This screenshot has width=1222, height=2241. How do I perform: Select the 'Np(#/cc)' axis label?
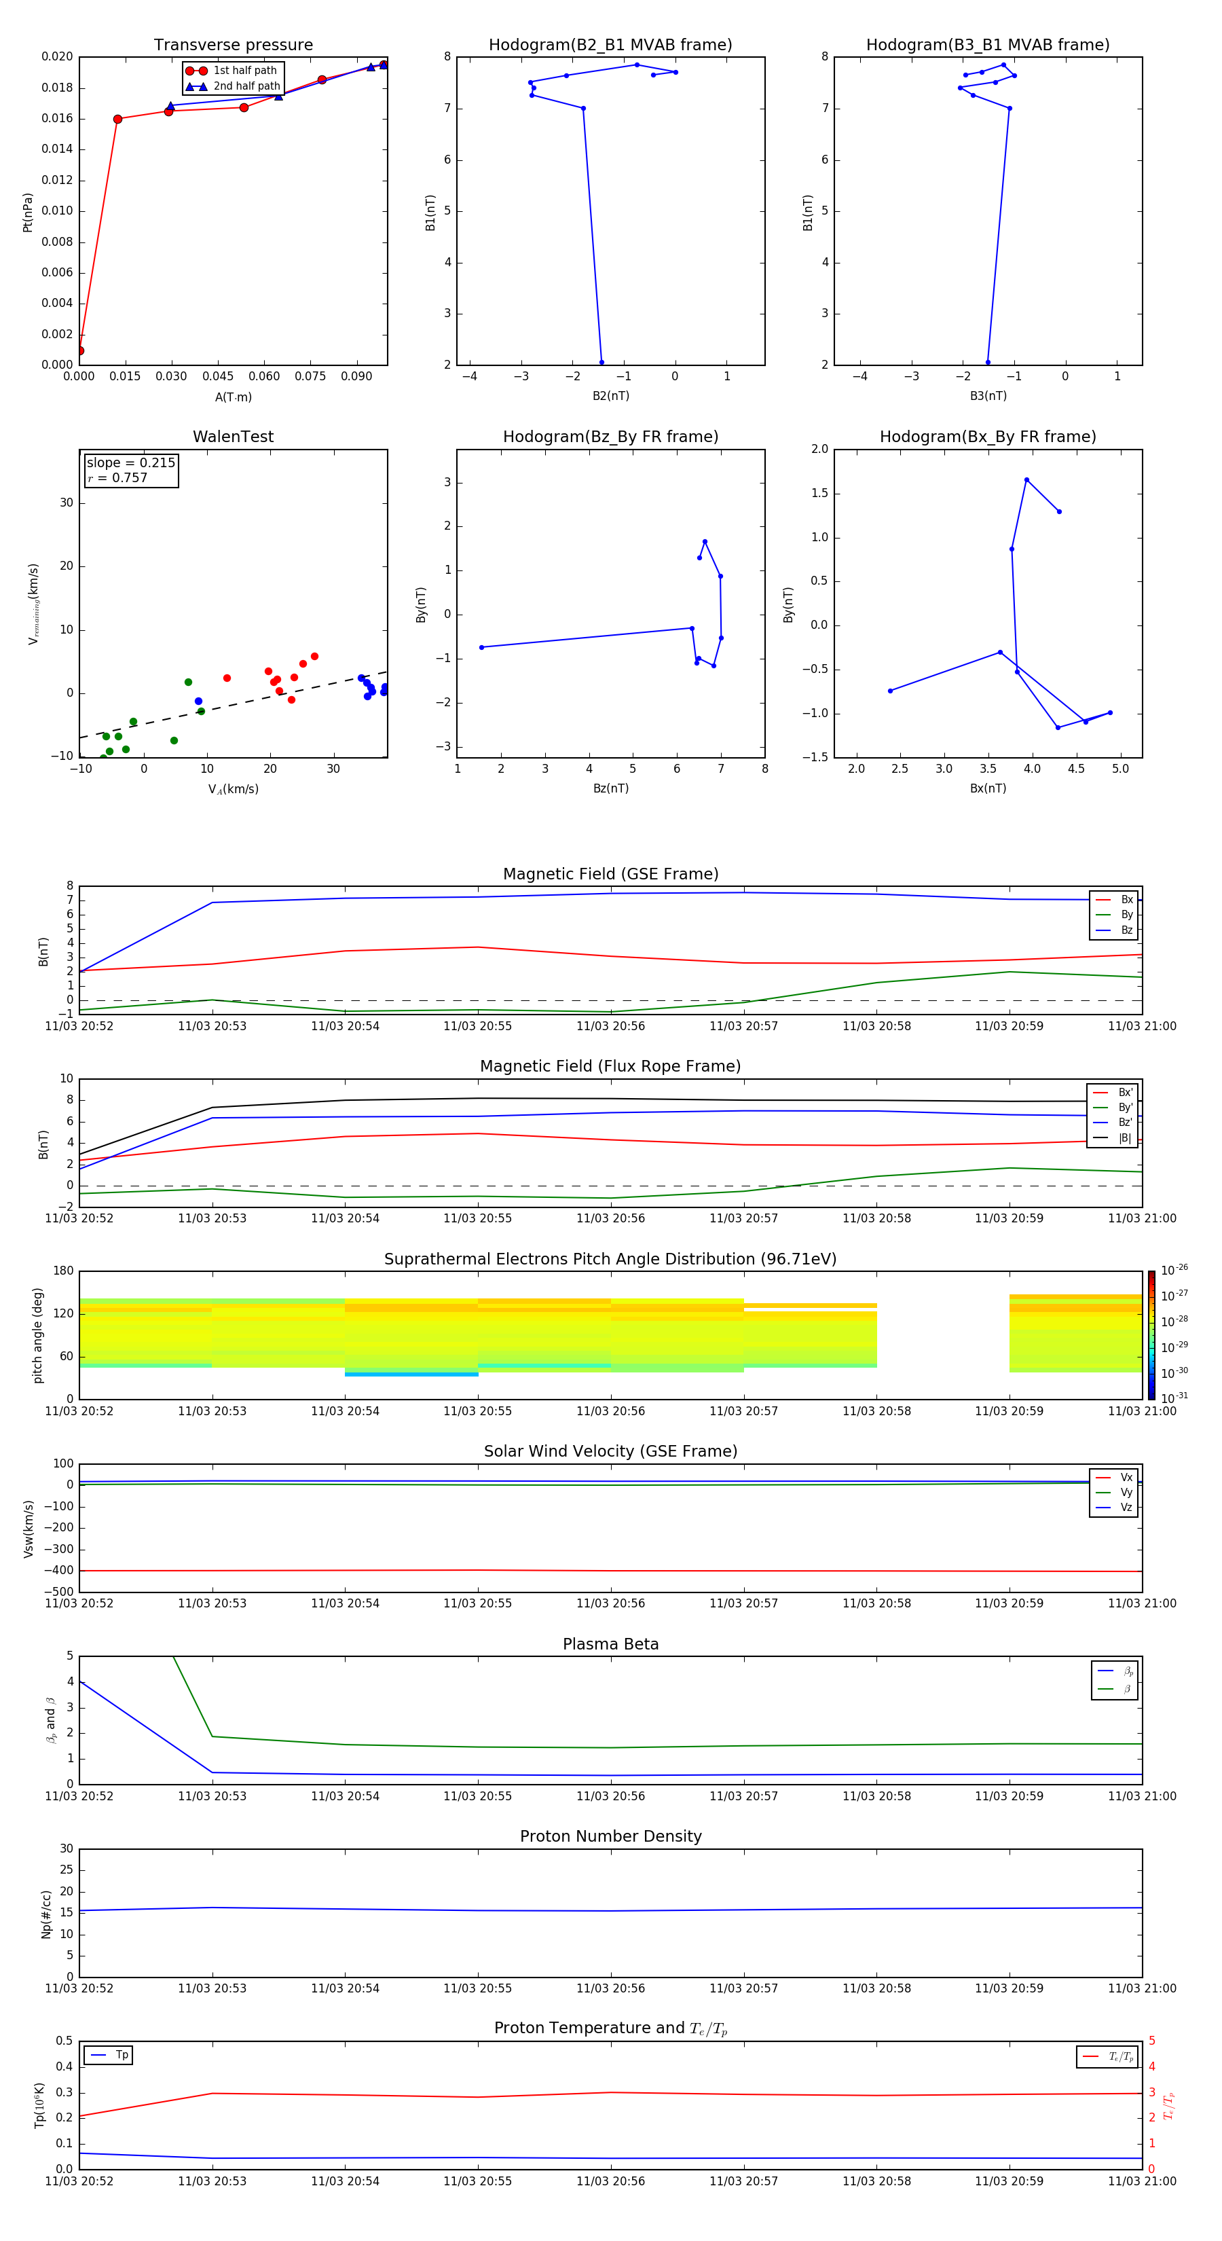tap(46, 1914)
